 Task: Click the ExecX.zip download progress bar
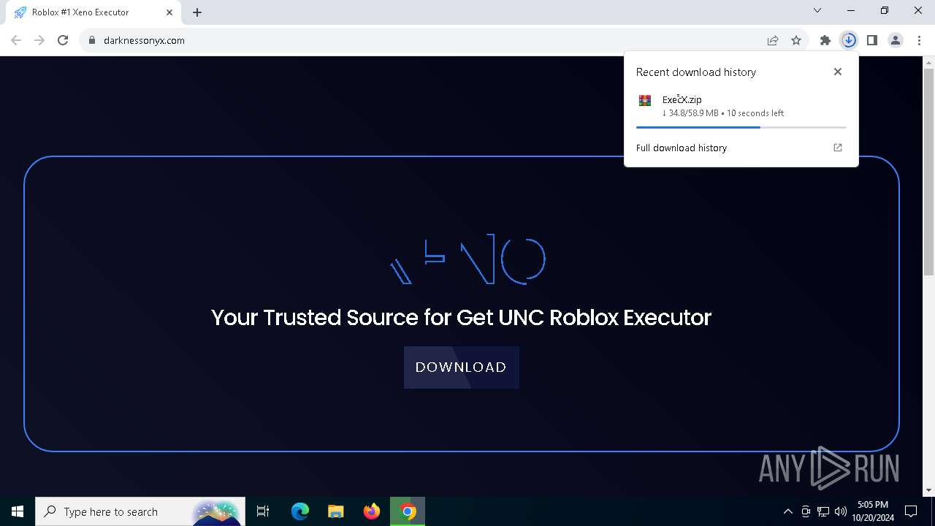[x=741, y=127]
